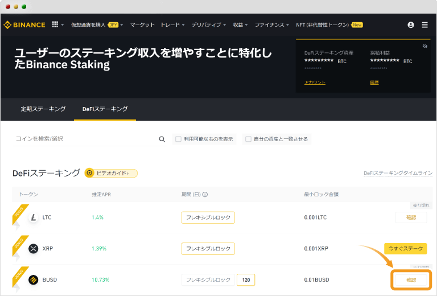Select フレキシブルロック for BUSD
Screen dimensions: 437x296
(x=208, y=280)
